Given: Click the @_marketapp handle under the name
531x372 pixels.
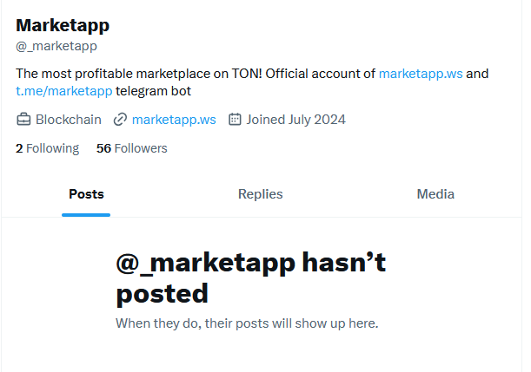Looking at the screenshot, I should pyautogui.click(x=56, y=46).
